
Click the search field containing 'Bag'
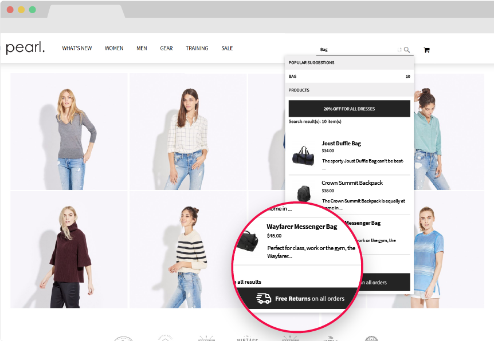coord(355,50)
